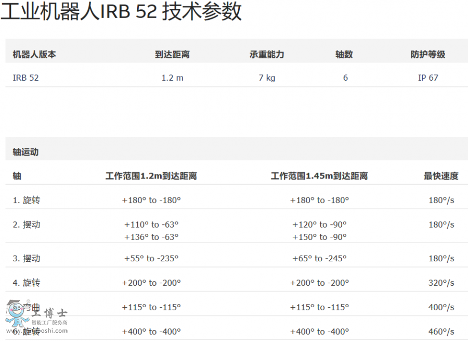Click +110° to -63° in axis 2 row
468x341 pixels.
pyautogui.click(x=151, y=224)
